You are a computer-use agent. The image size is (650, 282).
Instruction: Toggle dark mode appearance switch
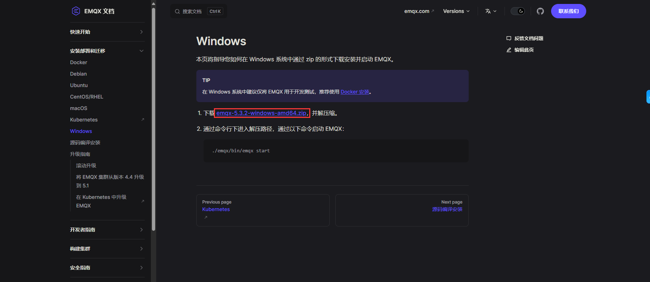click(518, 11)
